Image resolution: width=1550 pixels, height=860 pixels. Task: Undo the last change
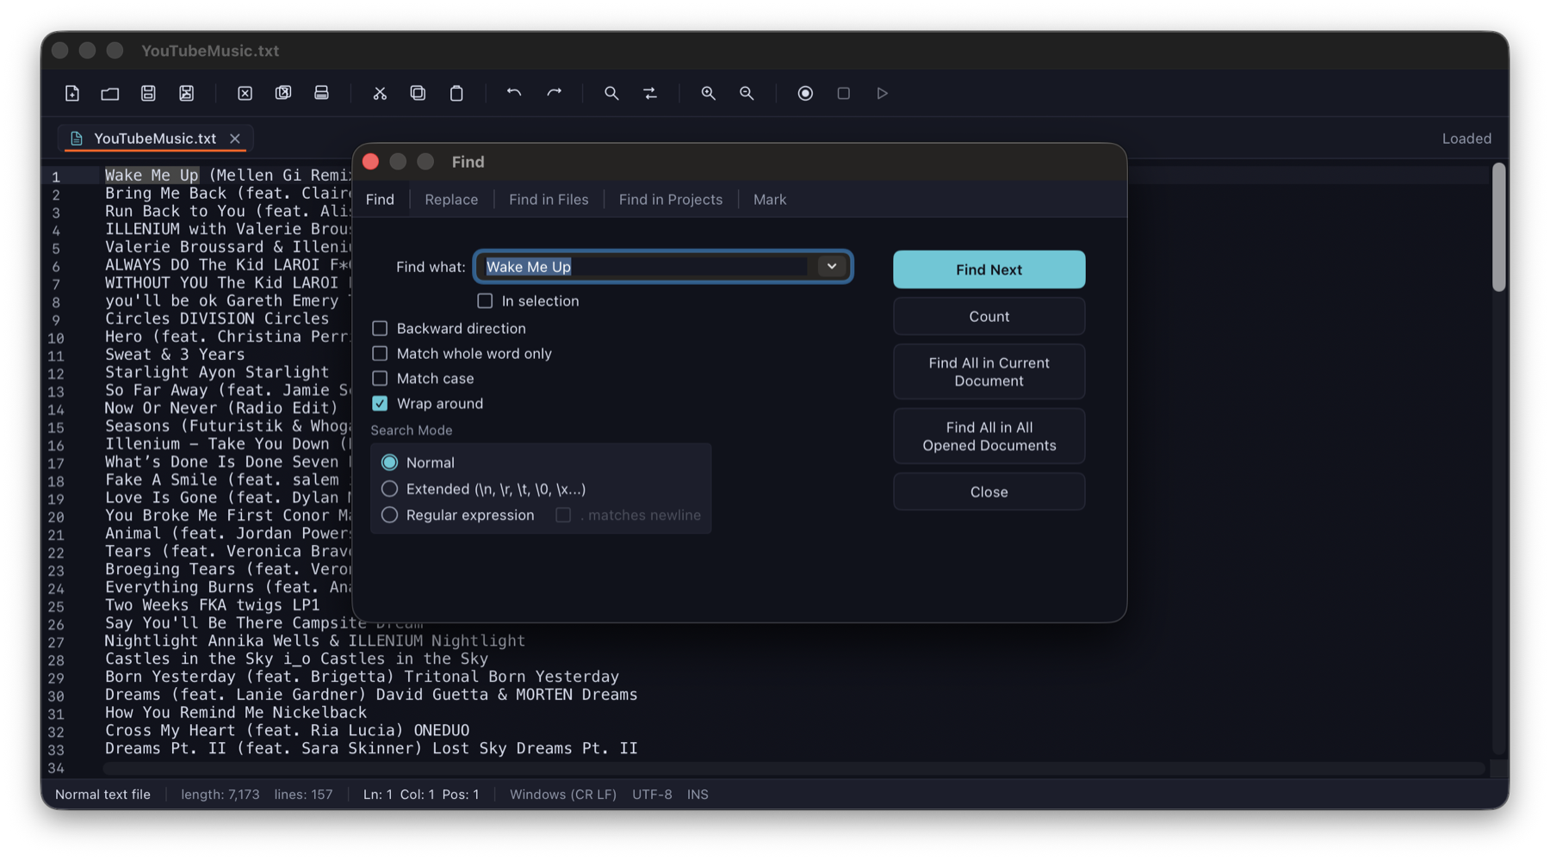point(514,93)
